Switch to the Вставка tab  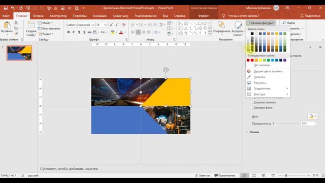pos(39,16)
